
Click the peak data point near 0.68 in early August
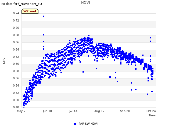89,36
